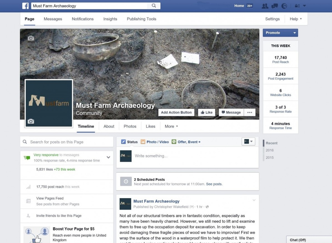Select the Timeline tab
332x243 pixels.
[x=86, y=126]
